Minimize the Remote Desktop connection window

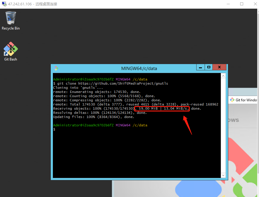click(x=228, y=4)
